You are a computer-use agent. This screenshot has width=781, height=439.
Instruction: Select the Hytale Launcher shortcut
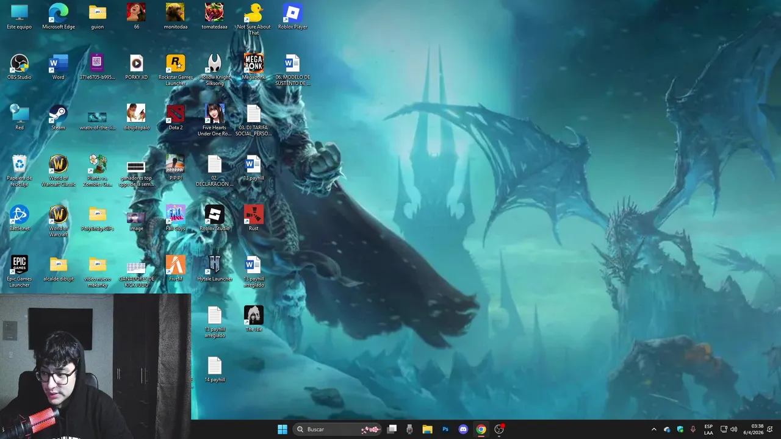(215, 268)
